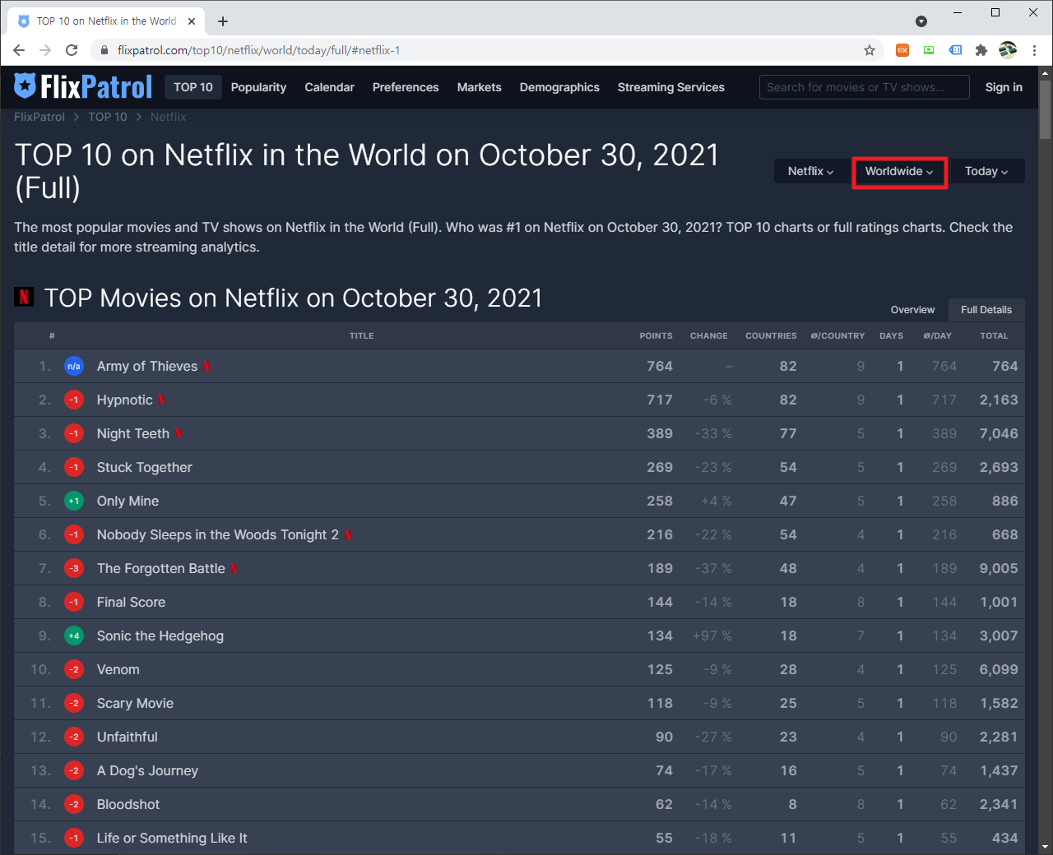Click the -3 badge next to The Forgotten Battle

[x=74, y=568]
